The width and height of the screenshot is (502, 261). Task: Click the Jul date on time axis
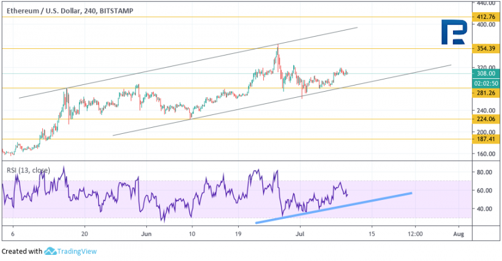(x=301, y=233)
